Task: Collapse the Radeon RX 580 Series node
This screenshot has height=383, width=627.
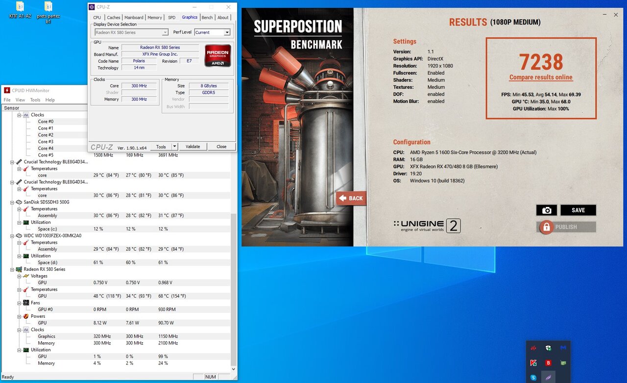Action: pyautogui.click(x=12, y=269)
